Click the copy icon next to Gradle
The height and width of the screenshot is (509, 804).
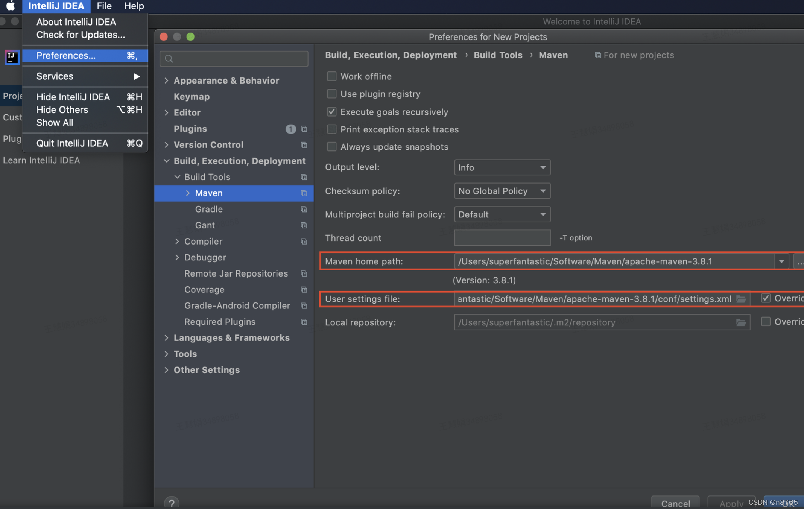point(304,209)
